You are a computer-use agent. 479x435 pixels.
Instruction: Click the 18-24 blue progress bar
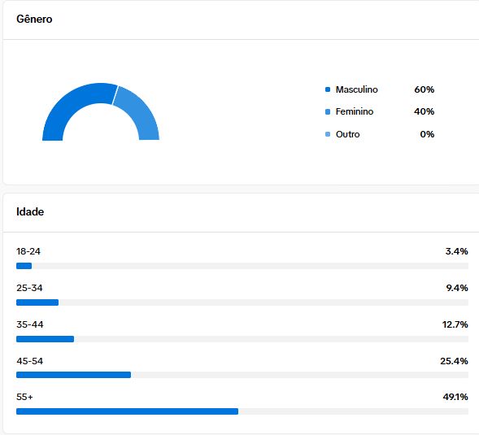tap(24, 266)
